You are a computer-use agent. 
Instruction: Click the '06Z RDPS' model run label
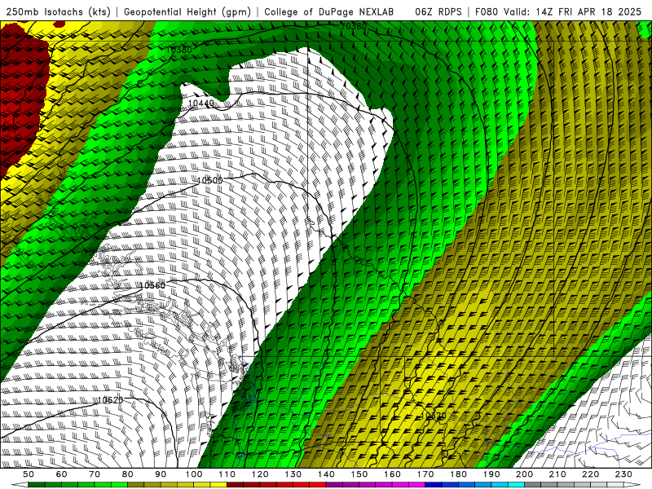click(x=438, y=12)
